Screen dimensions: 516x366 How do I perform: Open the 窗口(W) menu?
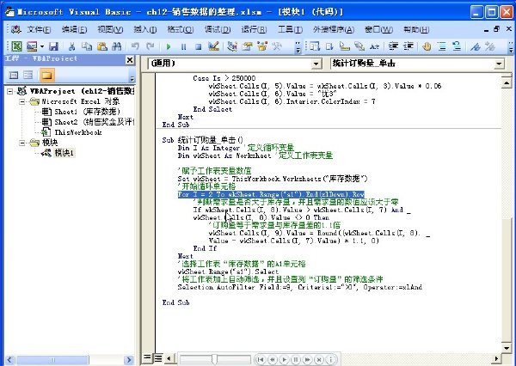click(378, 30)
